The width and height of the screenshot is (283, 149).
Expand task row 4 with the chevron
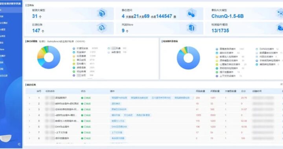[29, 115]
